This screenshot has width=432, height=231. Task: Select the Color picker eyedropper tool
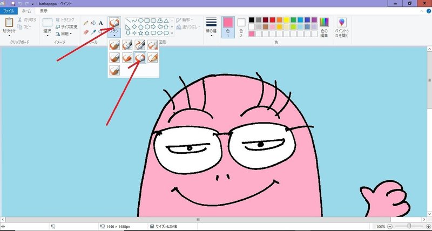(x=93, y=32)
